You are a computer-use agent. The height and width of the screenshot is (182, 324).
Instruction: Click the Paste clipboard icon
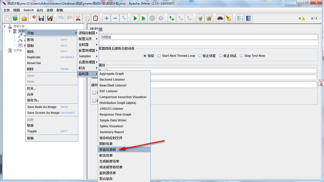[95, 18]
